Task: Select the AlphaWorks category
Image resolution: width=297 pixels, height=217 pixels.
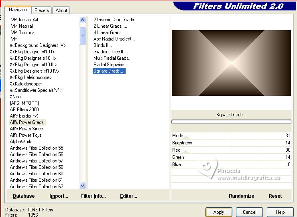Action: tap(22, 142)
